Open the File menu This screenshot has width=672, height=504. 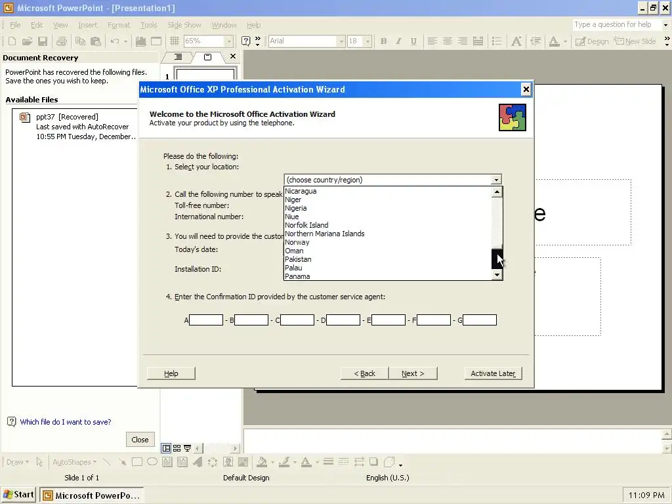click(15, 25)
